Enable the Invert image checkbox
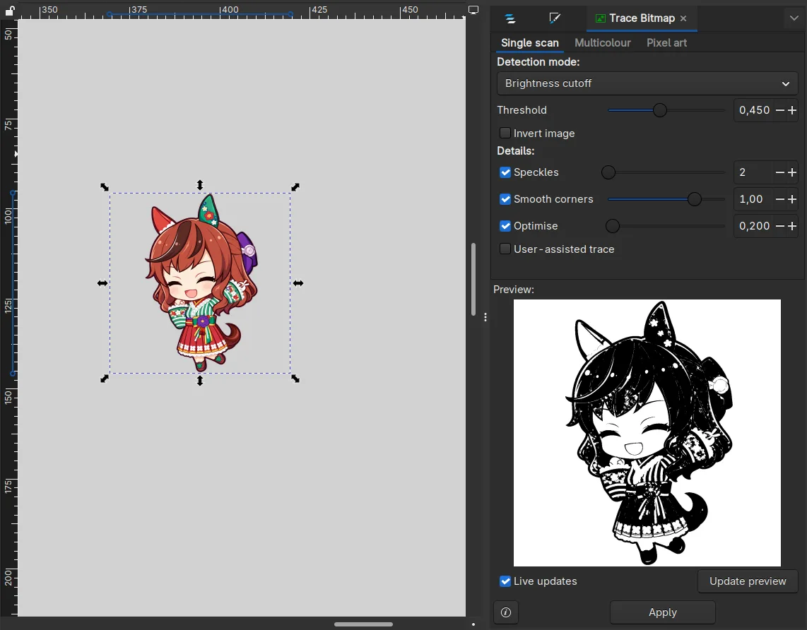Viewport: 807px width, 630px height. coord(505,133)
